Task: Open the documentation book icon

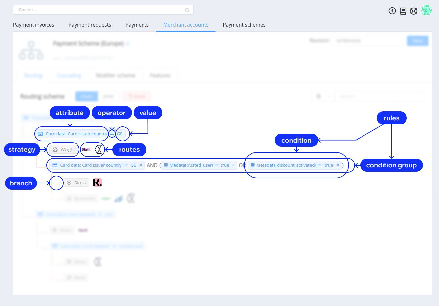Action: click(x=403, y=11)
